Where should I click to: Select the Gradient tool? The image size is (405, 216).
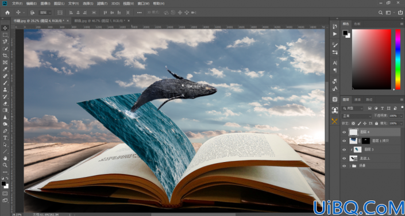(5, 110)
